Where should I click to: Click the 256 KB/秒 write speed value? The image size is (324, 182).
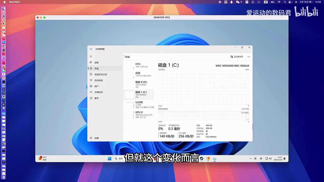tap(186, 136)
